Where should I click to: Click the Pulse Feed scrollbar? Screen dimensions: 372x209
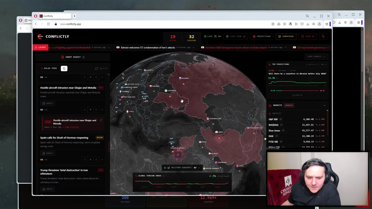point(109,147)
